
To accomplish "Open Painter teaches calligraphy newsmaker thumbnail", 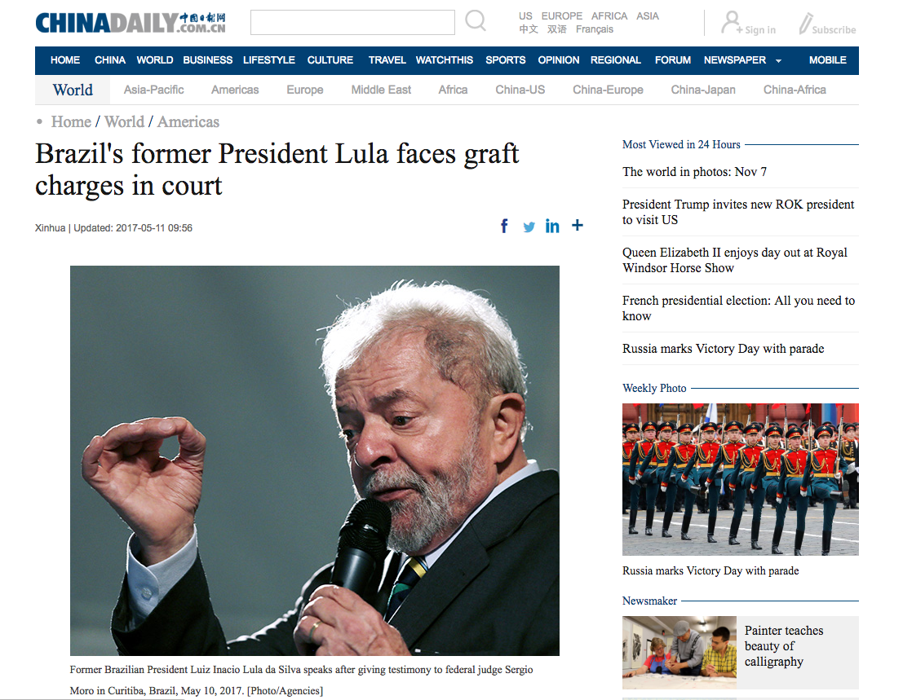I will 679,652.
